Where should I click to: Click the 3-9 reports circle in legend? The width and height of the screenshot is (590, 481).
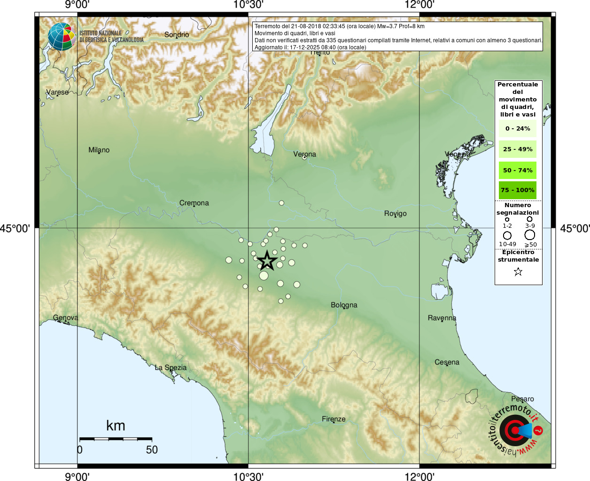click(529, 219)
